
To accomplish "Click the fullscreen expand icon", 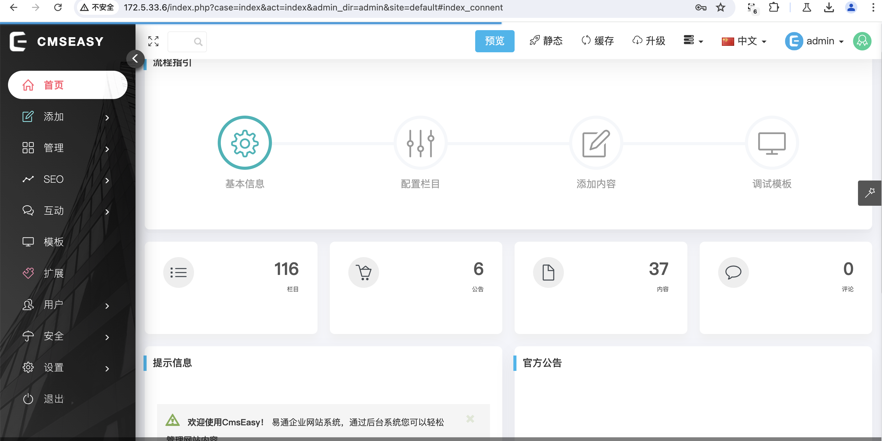I will [153, 41].
